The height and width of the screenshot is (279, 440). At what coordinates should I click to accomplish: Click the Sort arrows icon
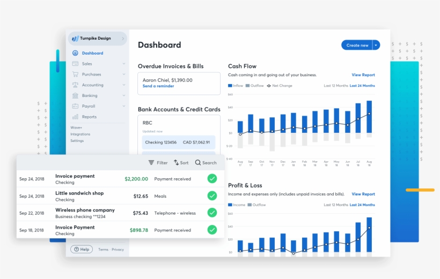pos(176,162)
